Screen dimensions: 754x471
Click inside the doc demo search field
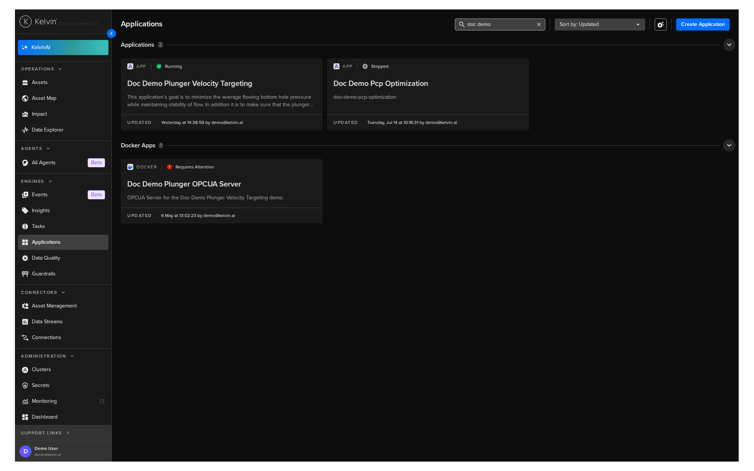point(500,24)
